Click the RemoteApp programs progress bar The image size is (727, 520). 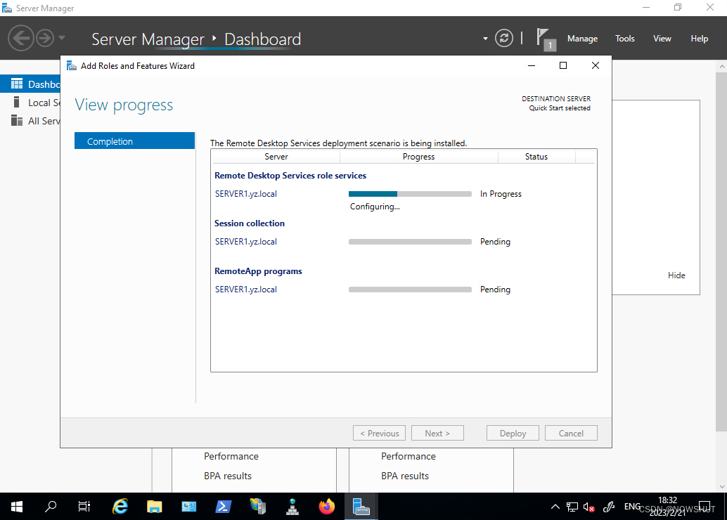[410, 290]
